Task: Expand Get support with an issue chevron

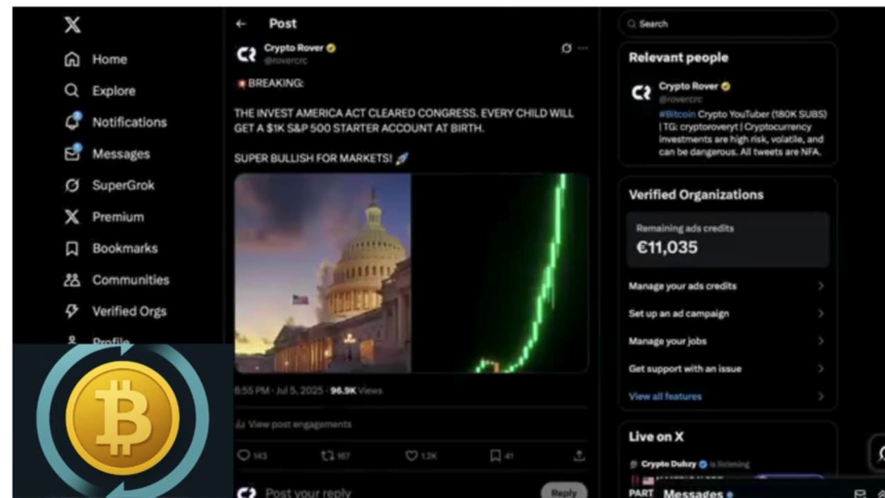Action: 821,369
